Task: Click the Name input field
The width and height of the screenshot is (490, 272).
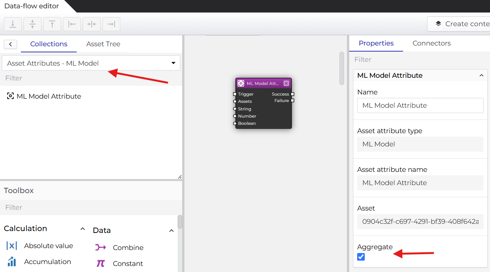Action: tap(420, 105)
